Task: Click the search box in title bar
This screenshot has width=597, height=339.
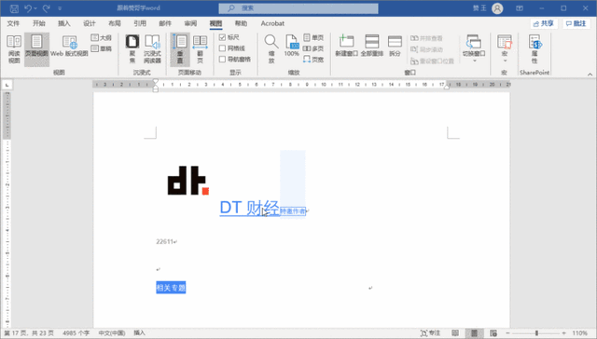Action: tap(298, 8)
